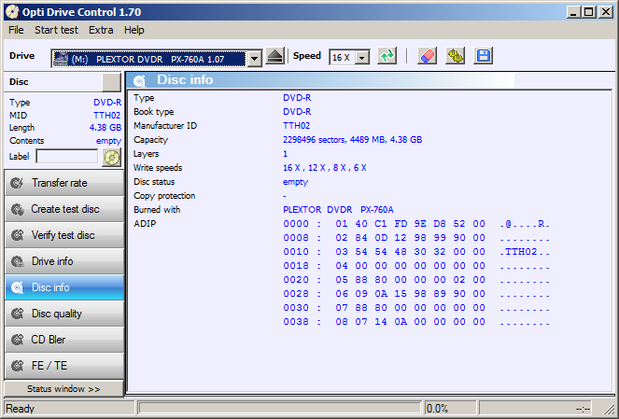Click the Disc status empty value
This screenshot has width=619, height=419.
295,182
